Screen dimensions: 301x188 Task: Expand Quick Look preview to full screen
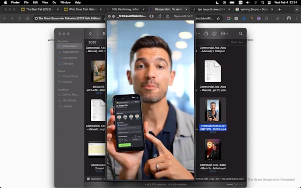coord(113,16)
